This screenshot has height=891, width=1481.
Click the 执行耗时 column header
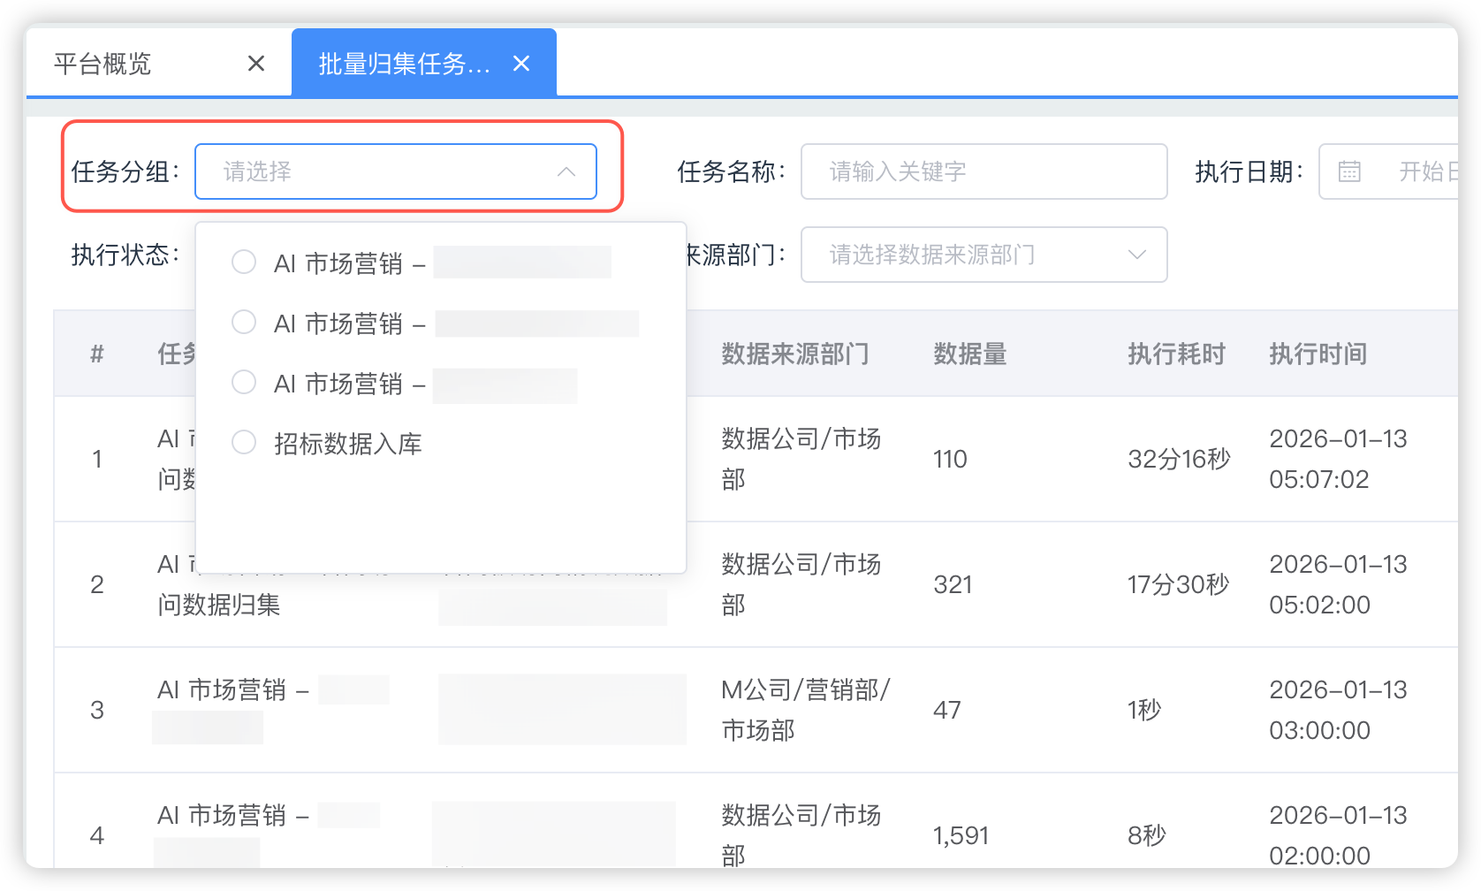(x=1176, y=354)
